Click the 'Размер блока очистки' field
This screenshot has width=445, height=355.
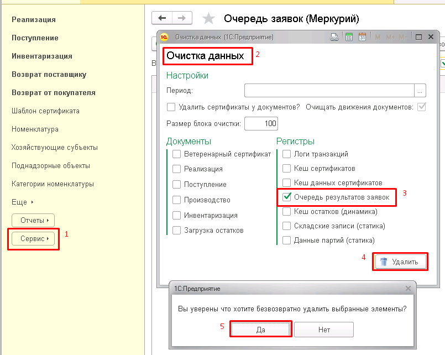click(x=261, y=123)
